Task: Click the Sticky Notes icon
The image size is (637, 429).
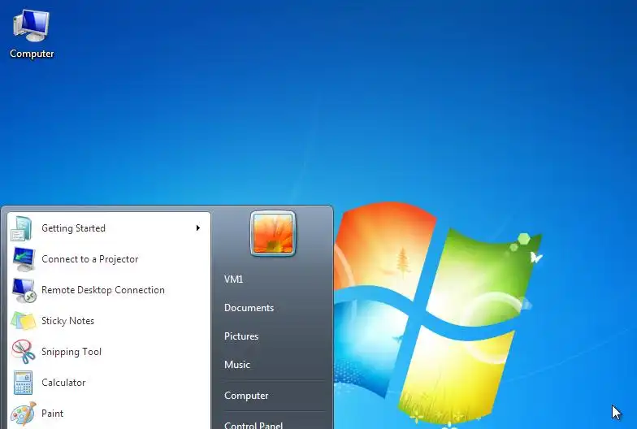Action: pyautogui.click(x=23, y=321)
